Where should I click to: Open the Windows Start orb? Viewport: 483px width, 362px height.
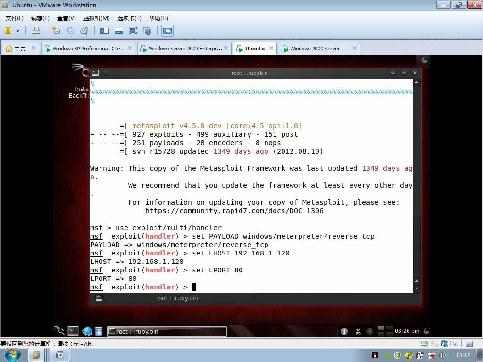(13, 355)
